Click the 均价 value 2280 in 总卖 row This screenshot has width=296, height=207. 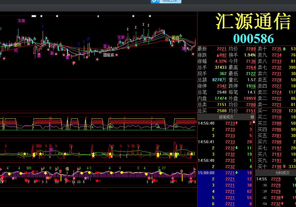(251, 105)
